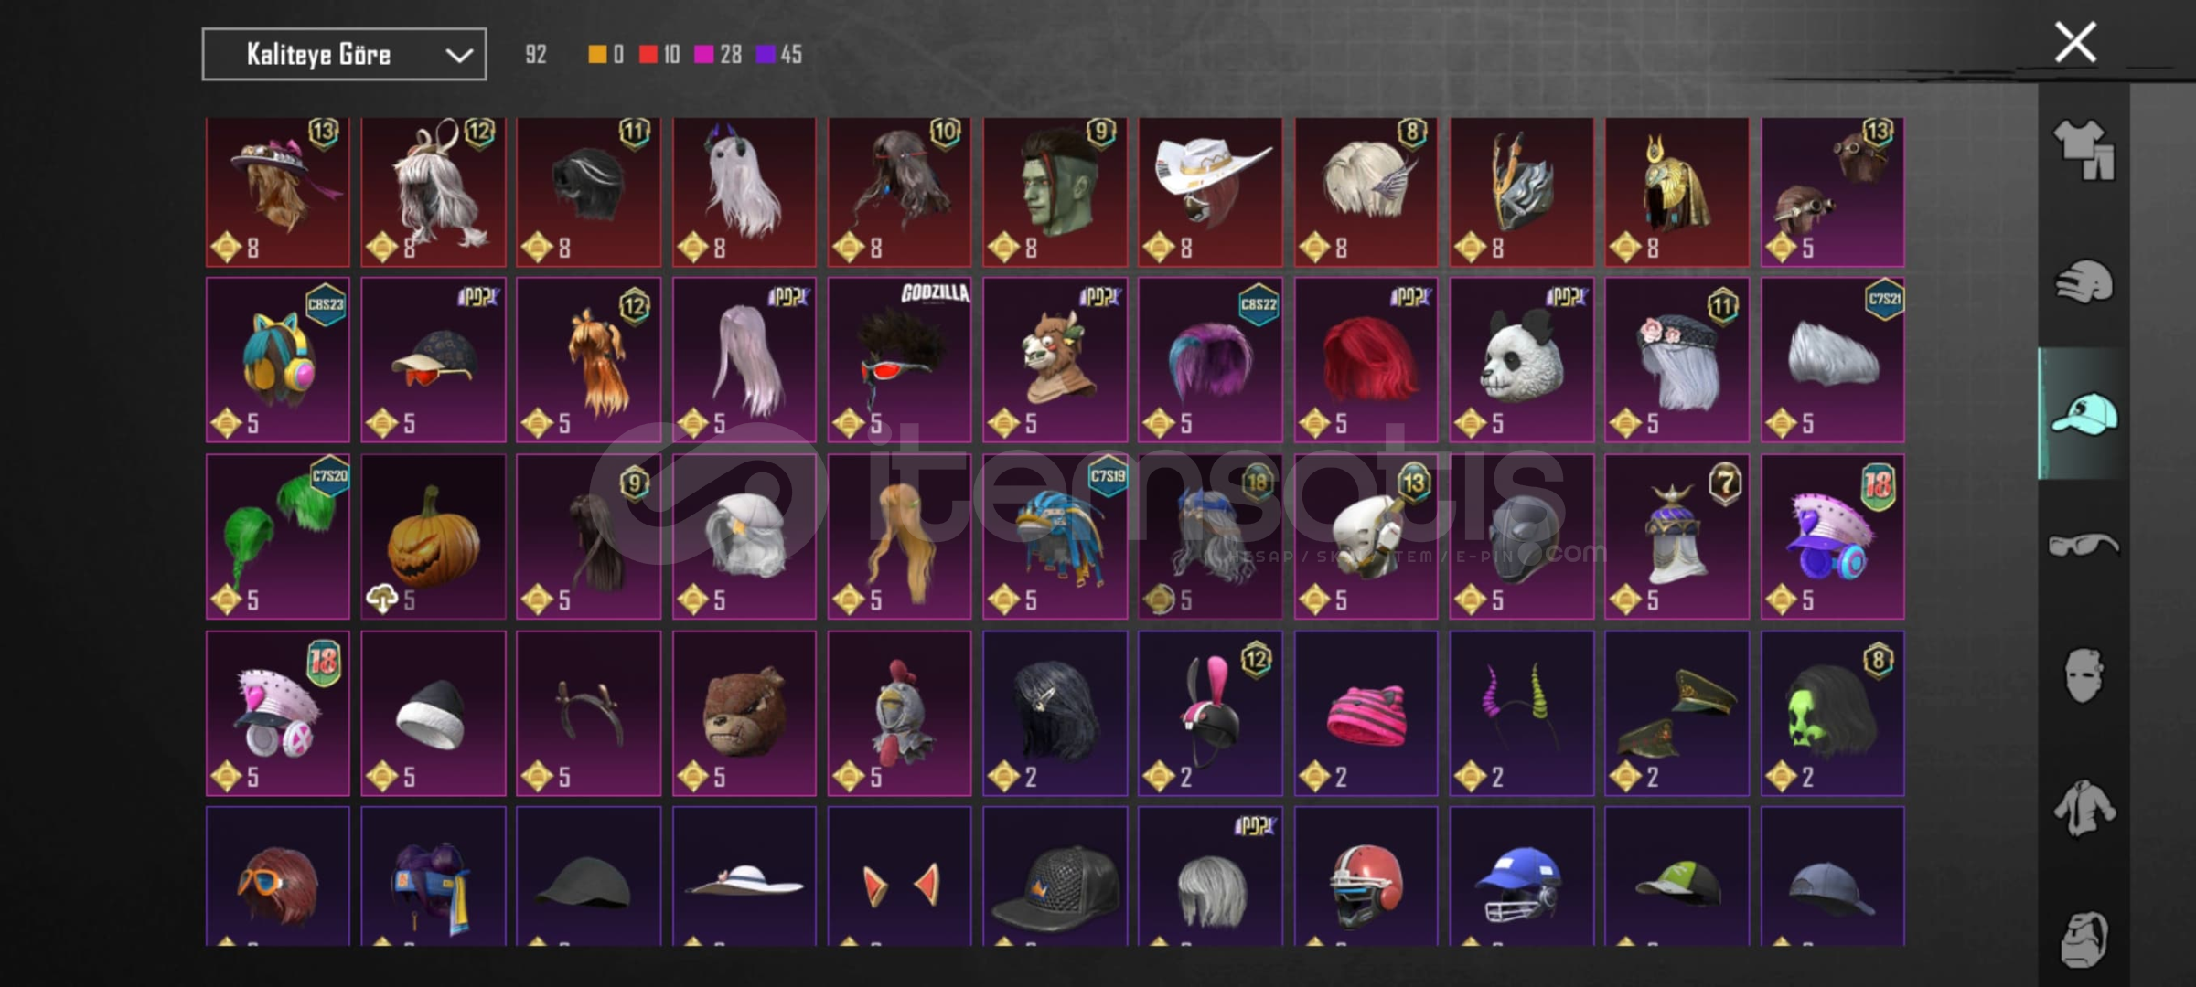Filter by the purple rarity count 45
The height and width of the screenshot is (987, 2196).
point(779,55)
